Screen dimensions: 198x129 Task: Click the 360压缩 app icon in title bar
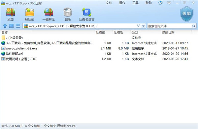(3, 3)
